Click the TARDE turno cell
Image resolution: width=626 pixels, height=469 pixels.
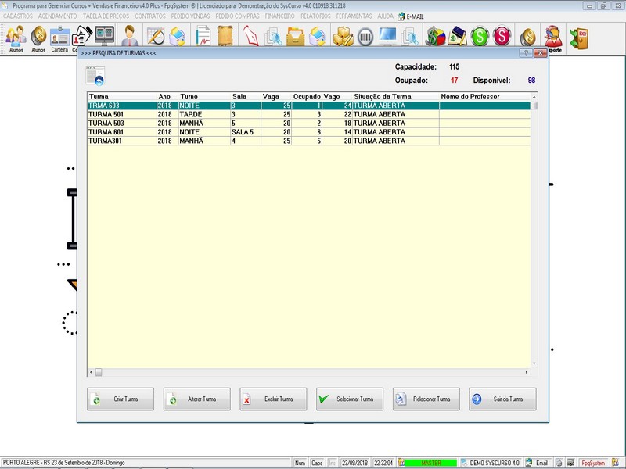coord(204,114)
